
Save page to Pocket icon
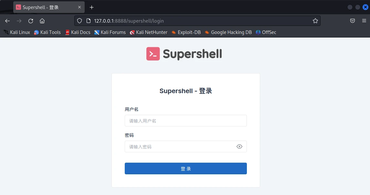(353, 21)
